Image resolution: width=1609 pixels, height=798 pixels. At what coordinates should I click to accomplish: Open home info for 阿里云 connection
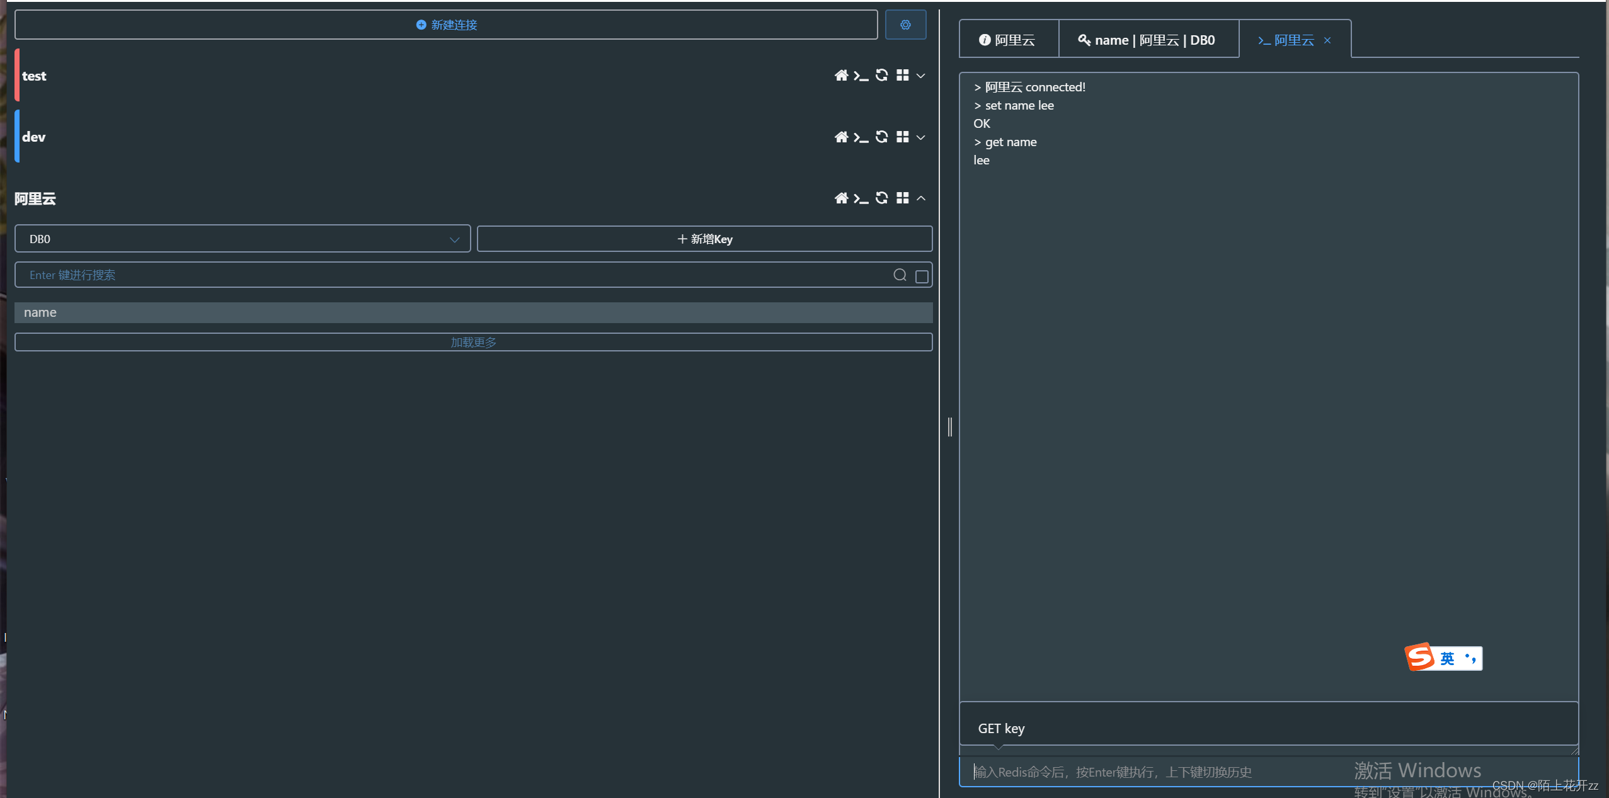click(x=841, y=198)
